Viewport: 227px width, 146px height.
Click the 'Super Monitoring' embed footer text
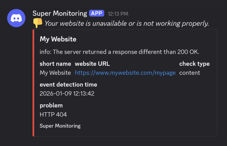[x=60, y=126]
